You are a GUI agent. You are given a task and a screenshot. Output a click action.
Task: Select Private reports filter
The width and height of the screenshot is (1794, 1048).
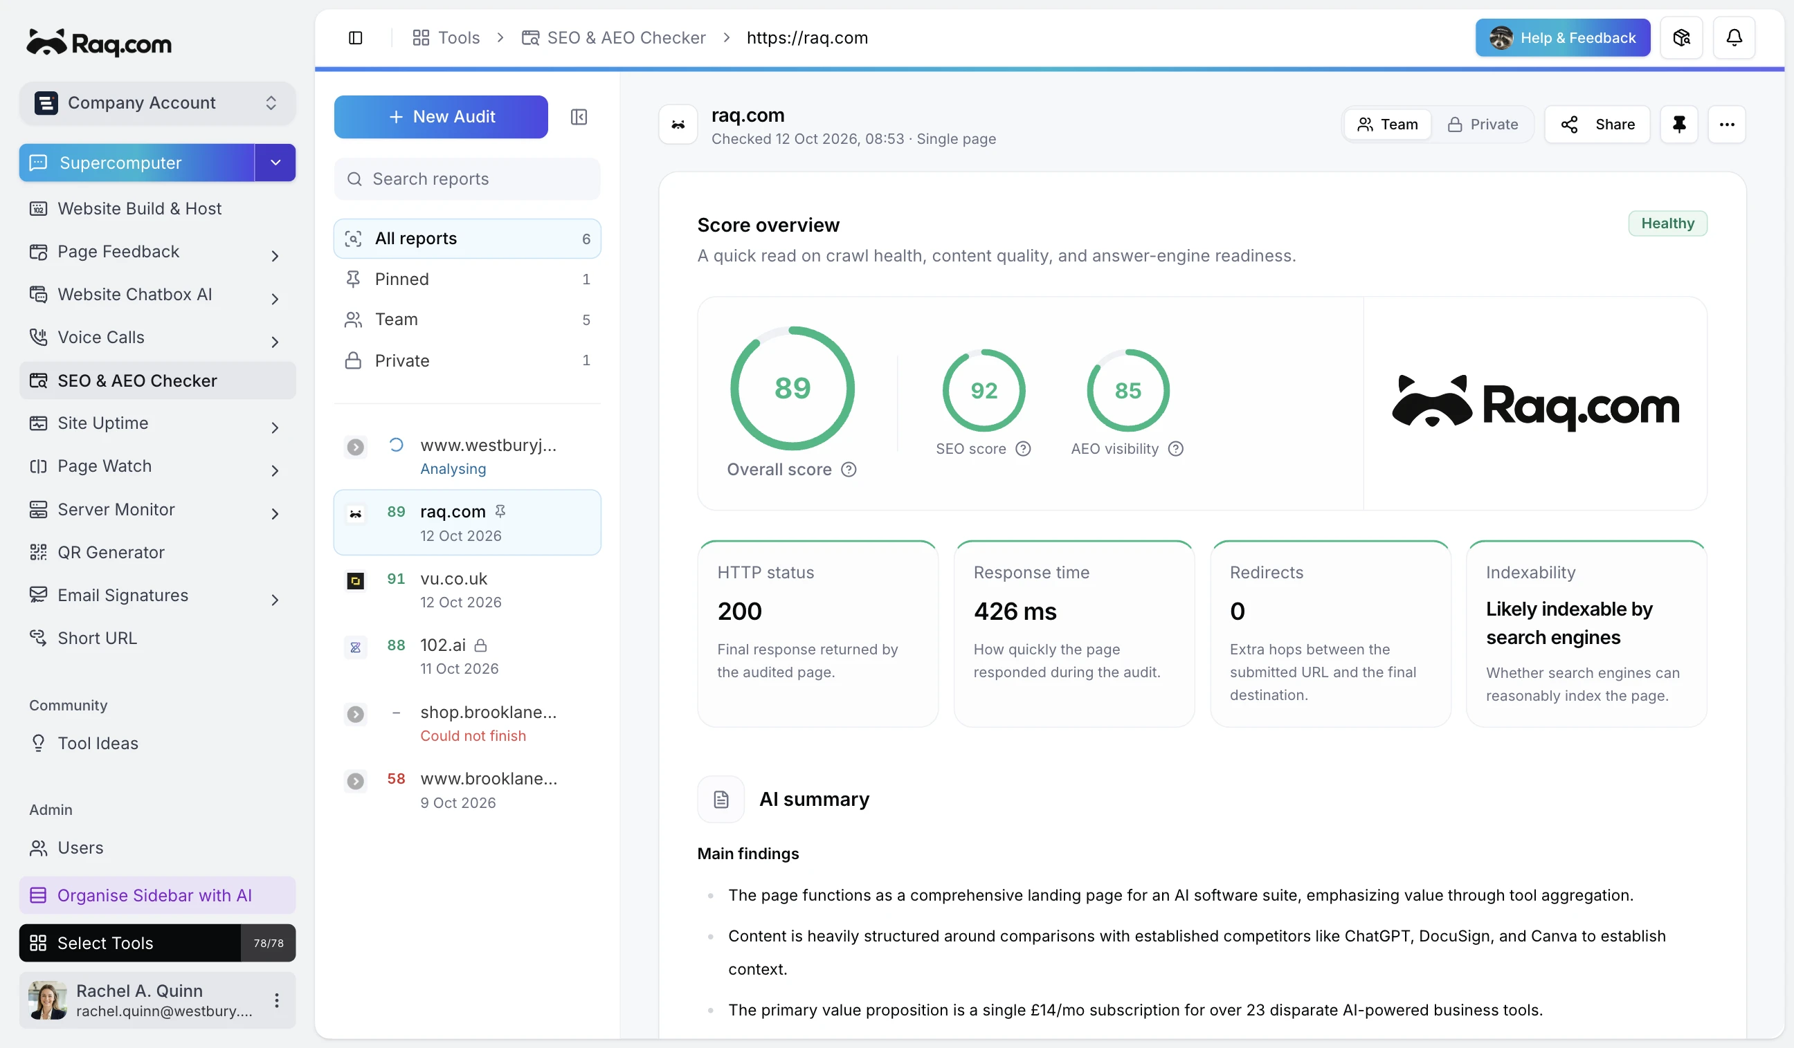(x=467, y=360)
